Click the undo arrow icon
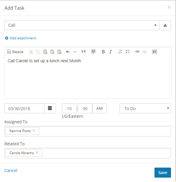Screen dimensions: 176x182 [x=68, y=52]
